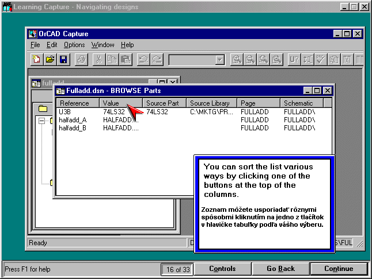The height and width of the screenshot is (279, 372).
Task: Click the Save floppy disk icon
Action: coord(63,59)
